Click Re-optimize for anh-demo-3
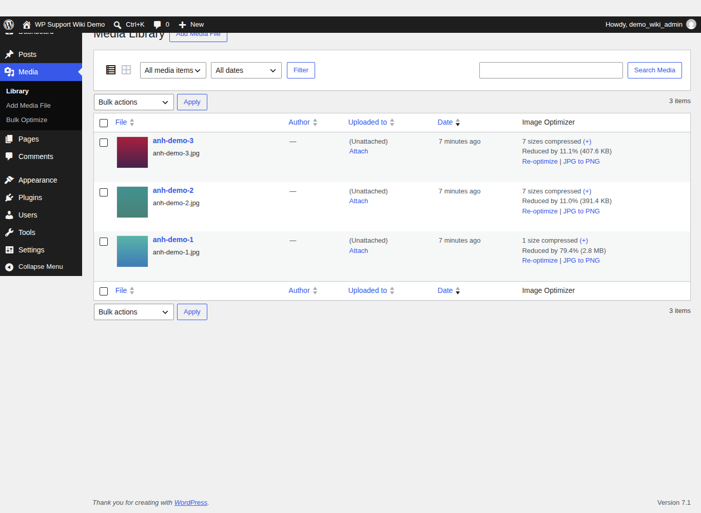 pos(540,162)
